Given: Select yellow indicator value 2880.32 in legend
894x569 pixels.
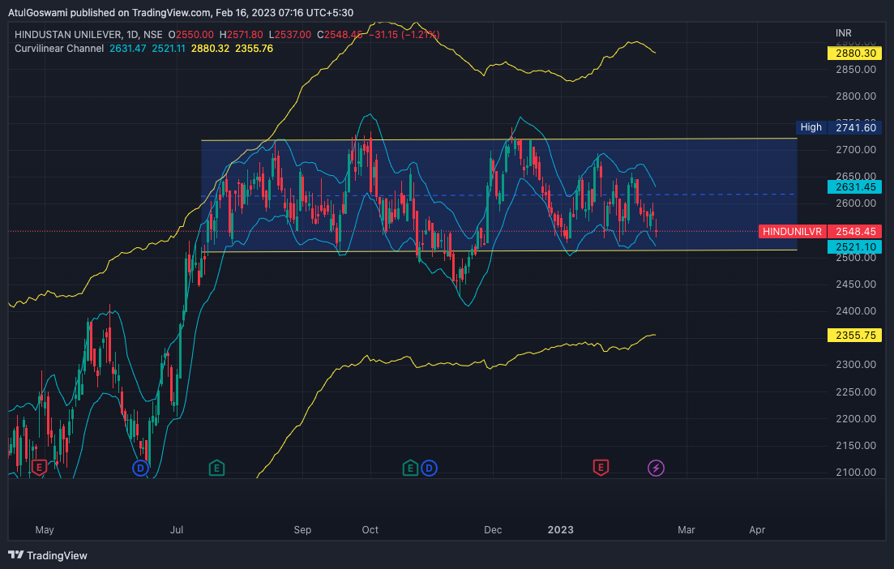Looking at the screenshot, I should coord(210,49).
